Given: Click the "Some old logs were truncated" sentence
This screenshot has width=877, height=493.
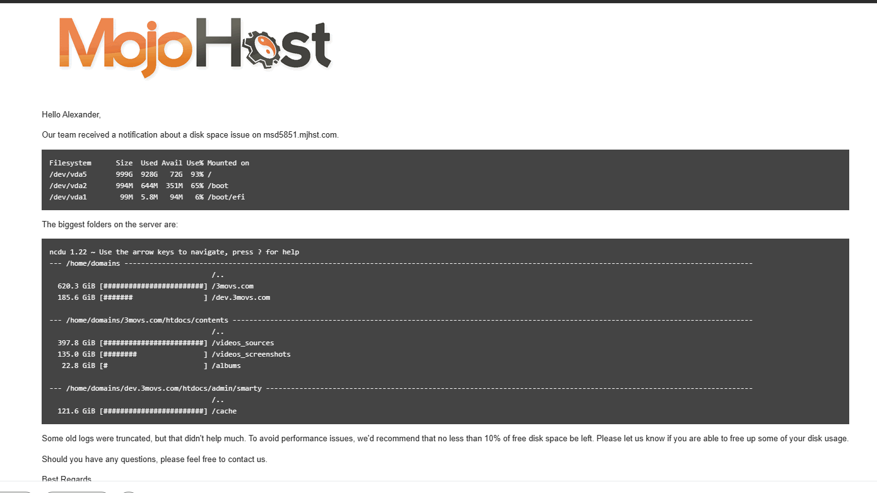Looking at the screenshot, I should pos(445,438).
